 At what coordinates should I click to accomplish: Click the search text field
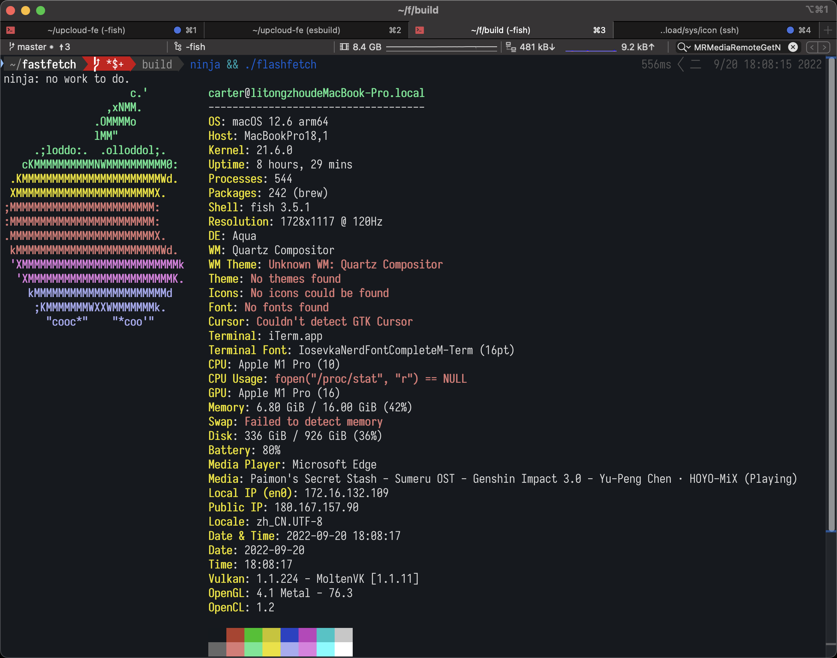tap(737, 47)
